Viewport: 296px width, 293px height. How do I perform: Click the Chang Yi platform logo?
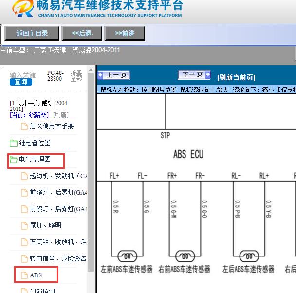click(x=23, y=8)
